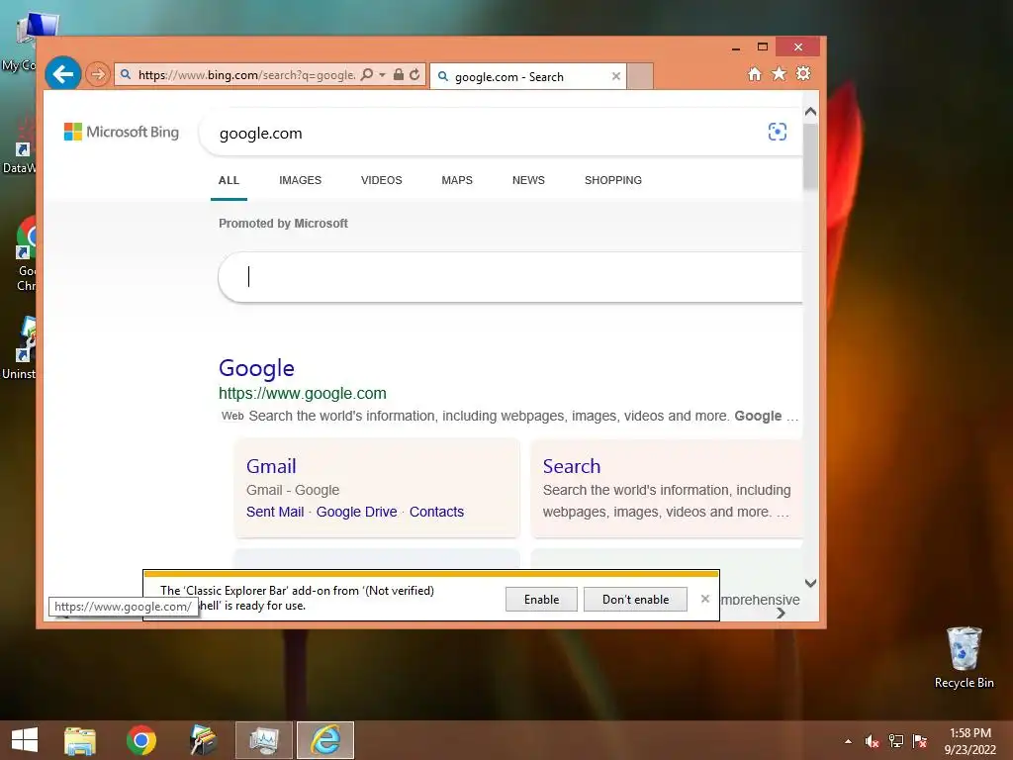This screenshot has height=760, width=1013.
Task: Refresh the page using reload icon
Action: [x=414, y=74]
